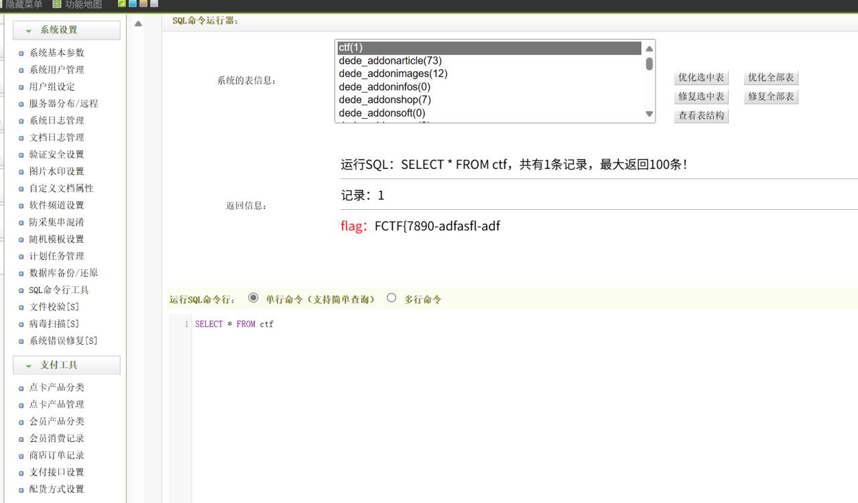Select the 单行命令 radio button

[253, 298]
